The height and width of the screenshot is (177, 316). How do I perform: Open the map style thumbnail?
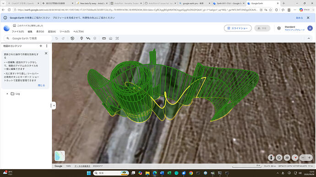[60, 156]
